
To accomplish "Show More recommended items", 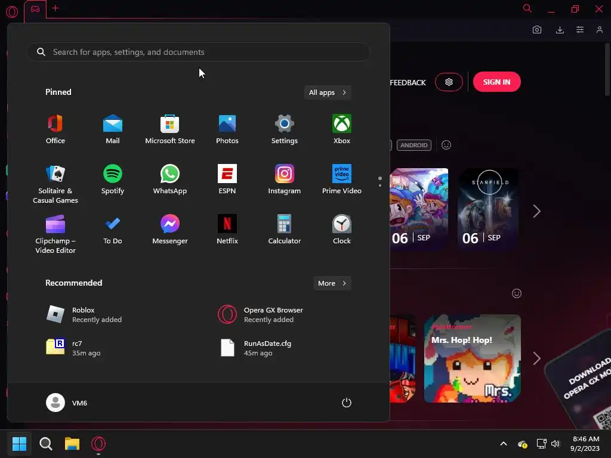I will [x=332, y=283].
